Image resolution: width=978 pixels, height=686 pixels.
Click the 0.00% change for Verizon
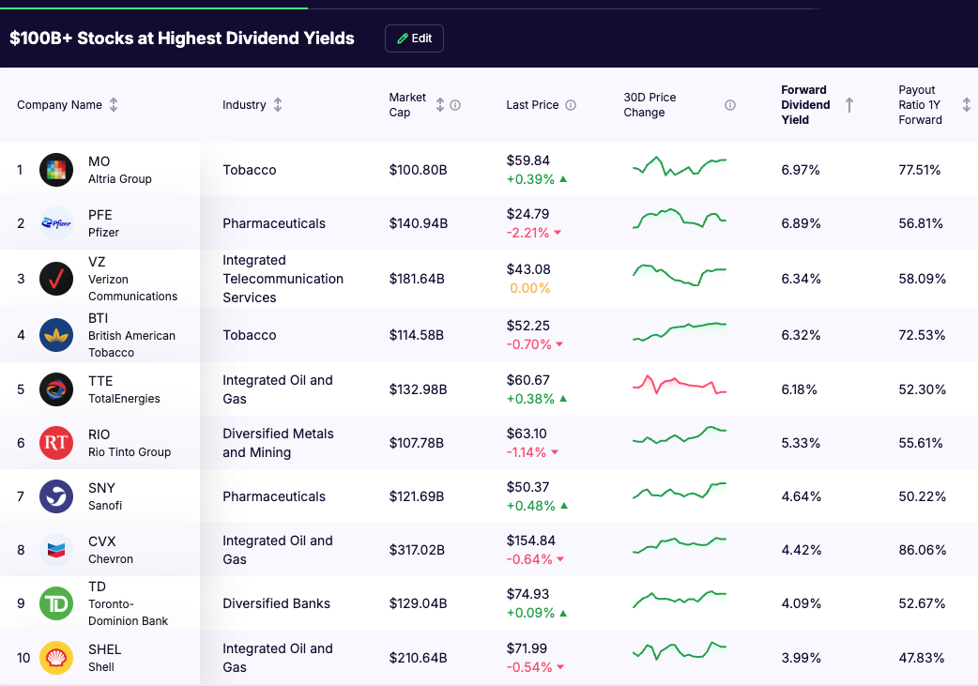click(x=529, y=288)
